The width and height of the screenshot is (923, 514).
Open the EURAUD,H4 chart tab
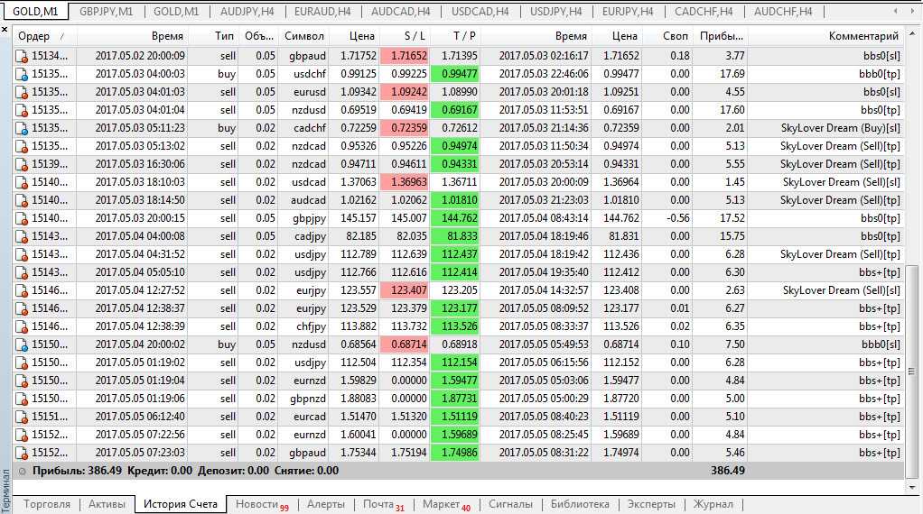(x=325, y=12)
